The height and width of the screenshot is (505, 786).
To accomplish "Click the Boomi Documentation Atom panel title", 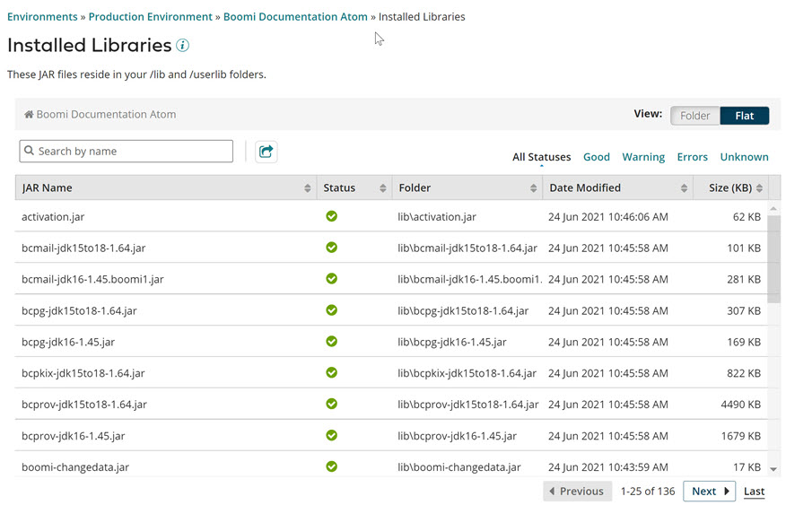I will [x=106, y=114].
